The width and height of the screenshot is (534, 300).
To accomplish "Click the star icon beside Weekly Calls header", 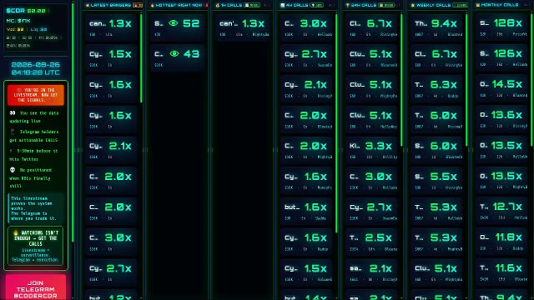I will tap(413, 5).
